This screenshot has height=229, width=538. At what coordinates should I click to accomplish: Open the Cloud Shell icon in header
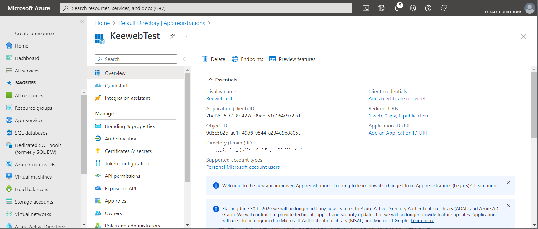366,8
